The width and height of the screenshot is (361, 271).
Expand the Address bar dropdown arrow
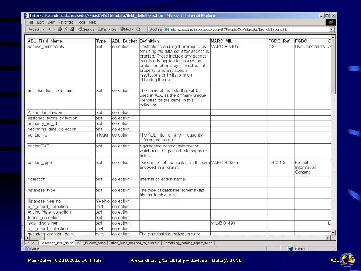[332, 29]
